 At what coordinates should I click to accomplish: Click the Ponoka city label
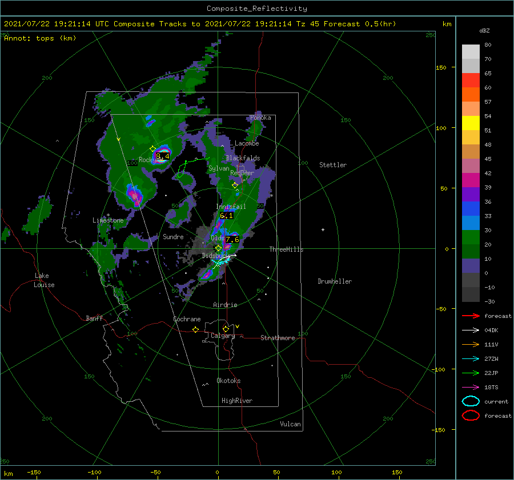coord(260,118)
